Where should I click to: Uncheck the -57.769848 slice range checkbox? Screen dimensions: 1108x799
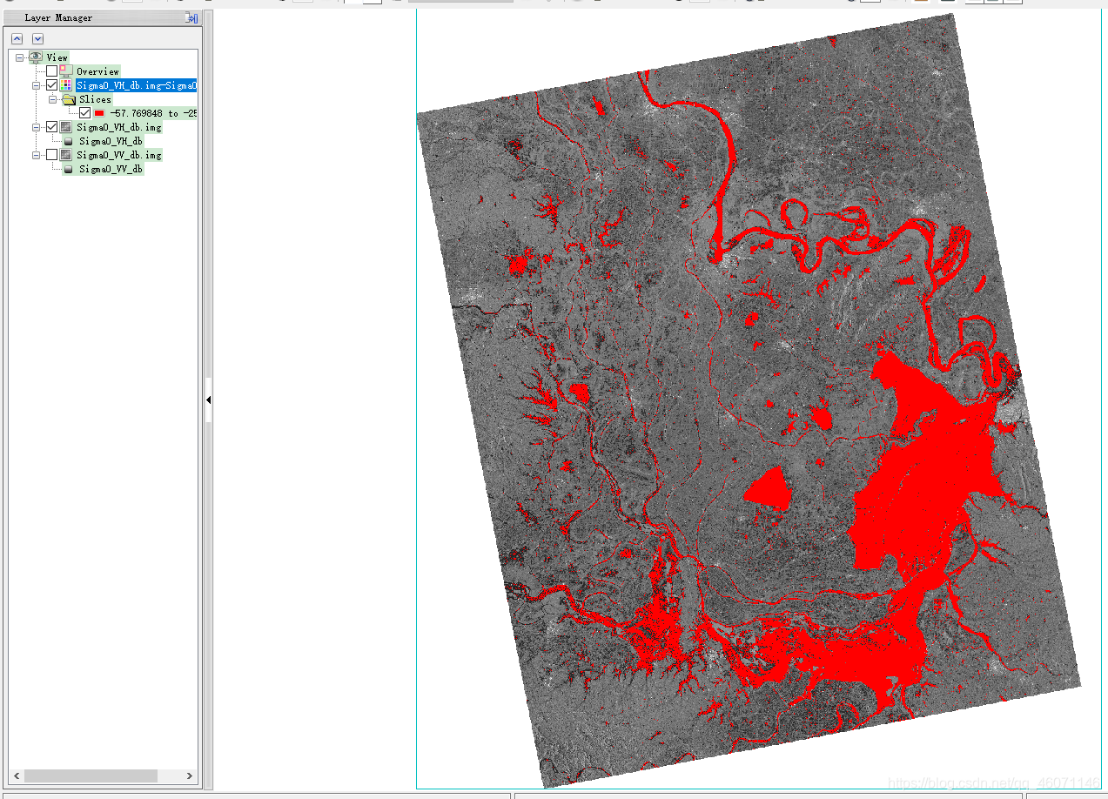(84, 113)
